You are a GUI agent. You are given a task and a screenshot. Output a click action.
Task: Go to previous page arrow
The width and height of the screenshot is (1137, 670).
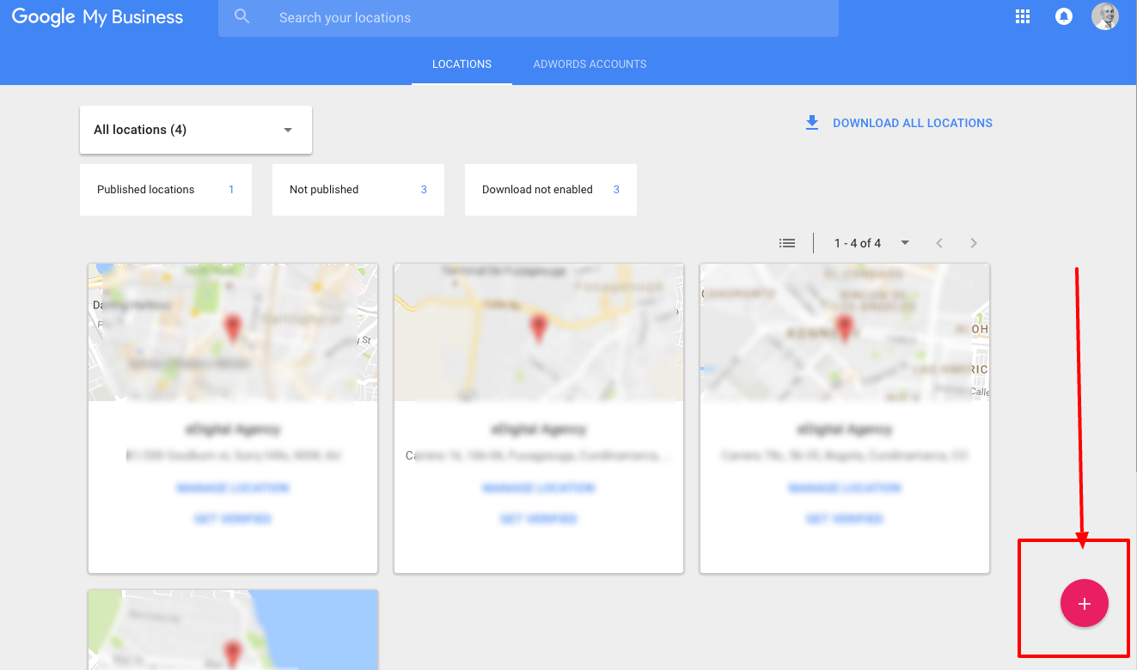(x=939, y=243)
